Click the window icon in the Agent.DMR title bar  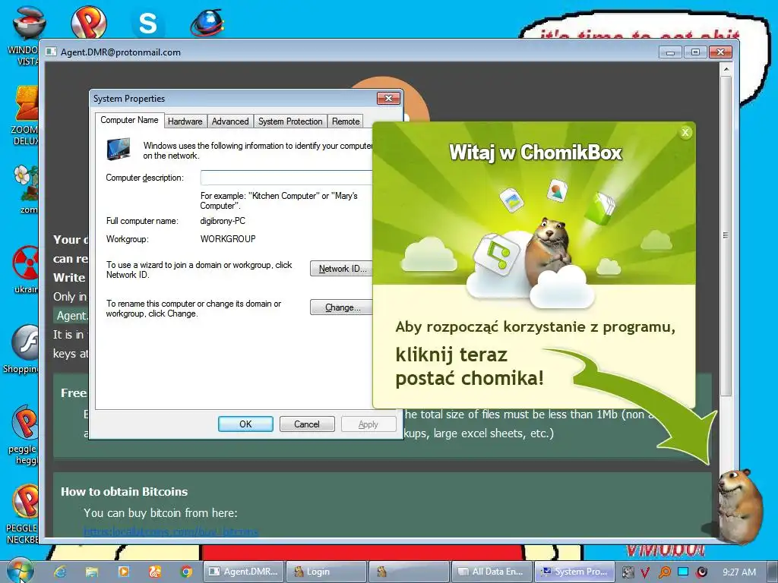coord(51,52)
